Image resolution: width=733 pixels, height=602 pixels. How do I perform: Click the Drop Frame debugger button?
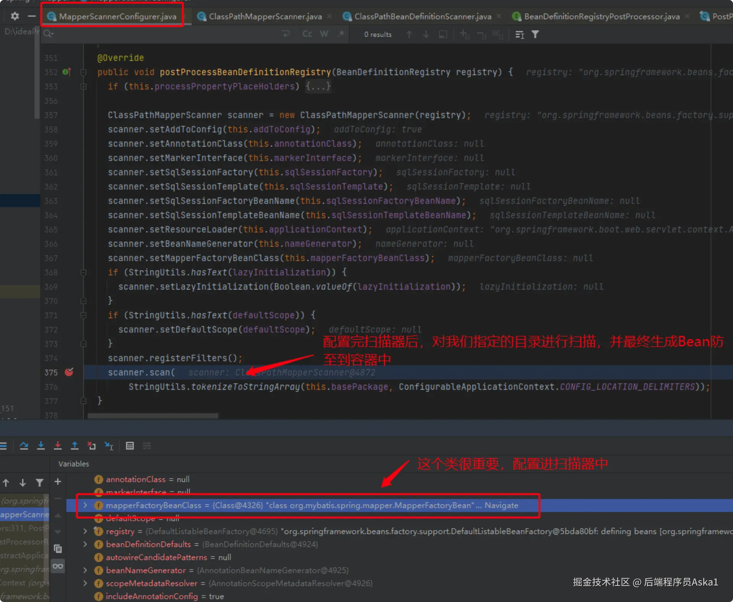91,446
